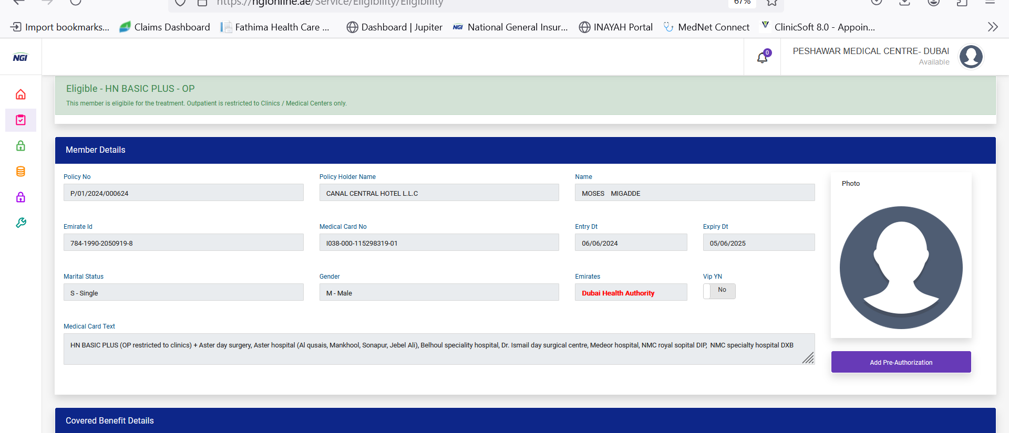Click the Policy No field
This screenshot has width=1009, height=433.
click(x=183, y=193)
